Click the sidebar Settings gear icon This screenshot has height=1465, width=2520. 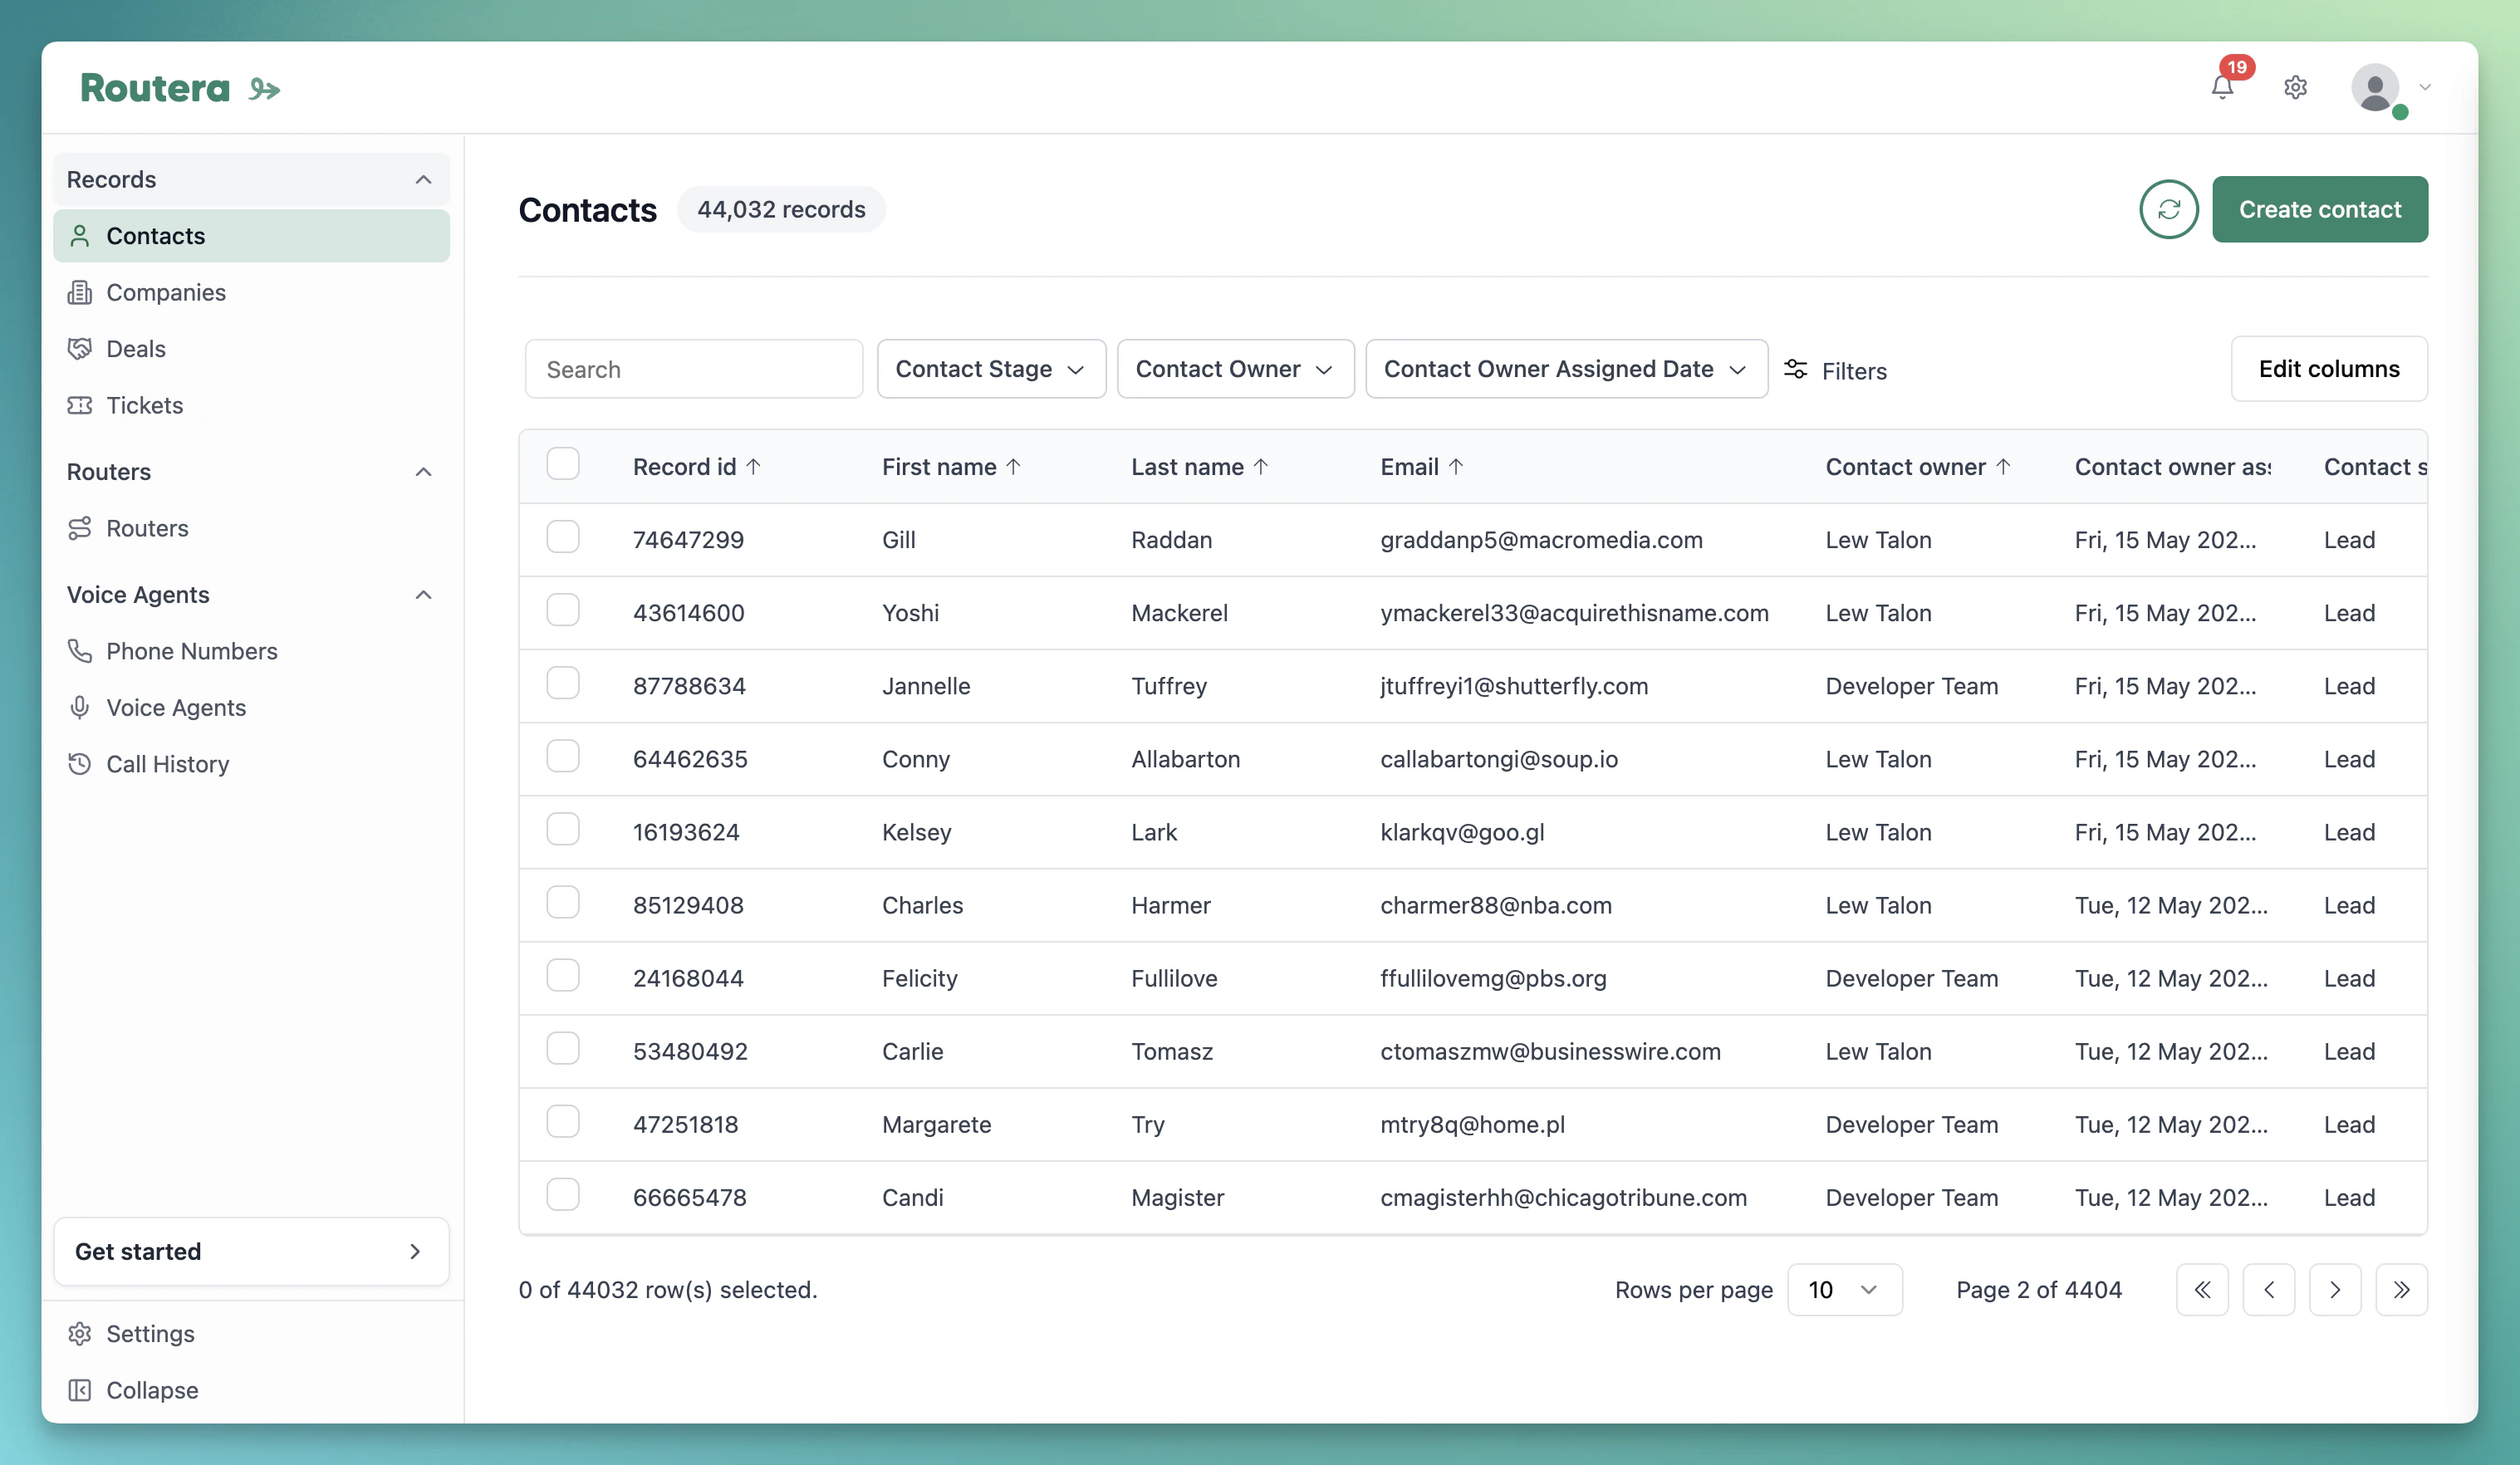pos(80,1333)
